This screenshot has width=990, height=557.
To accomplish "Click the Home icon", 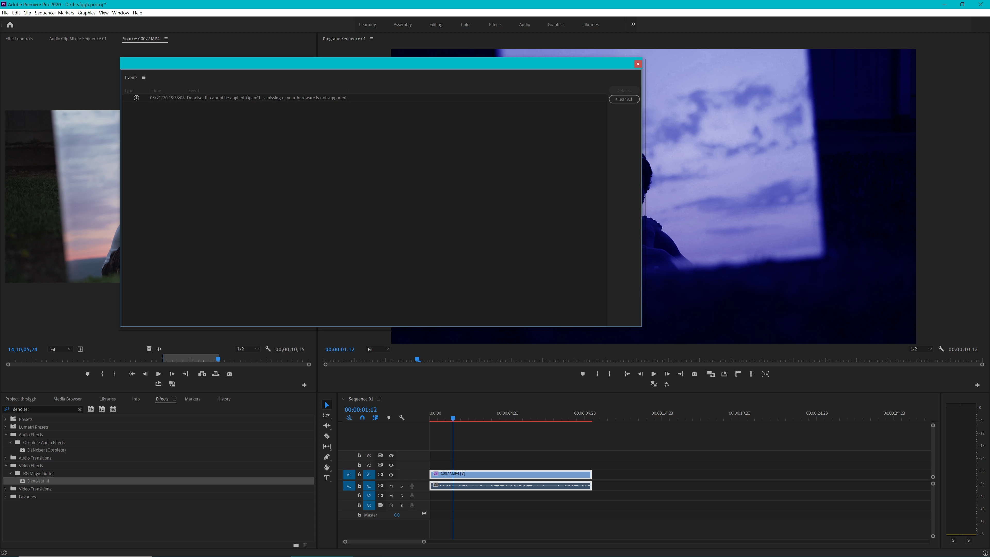I will click(10, 24).
